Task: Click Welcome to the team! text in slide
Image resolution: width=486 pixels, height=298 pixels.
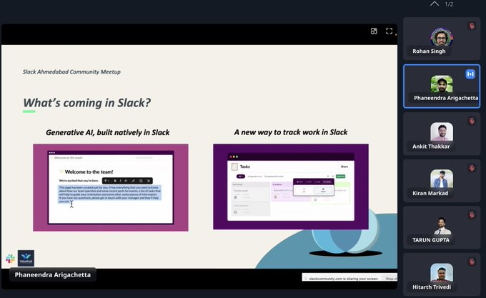Action: [x=89, y=172]
